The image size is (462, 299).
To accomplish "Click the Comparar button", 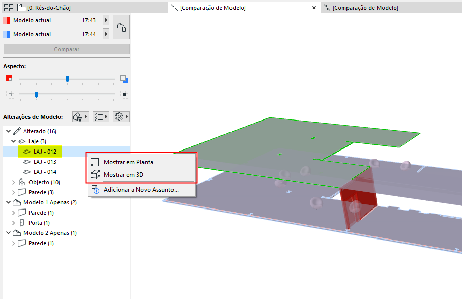I will click(x=67, y=49).
